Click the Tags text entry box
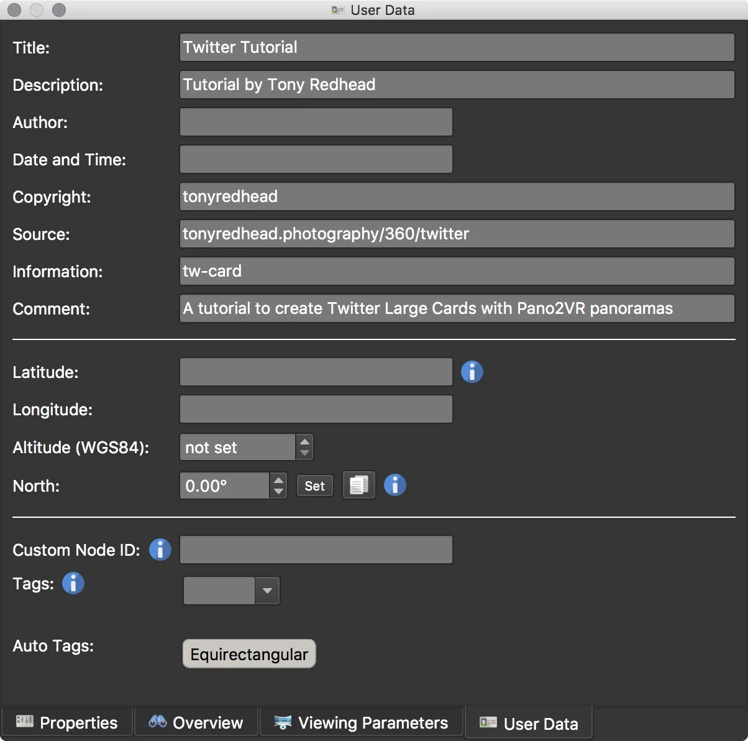748x741 pixels. tap(219, 591)
